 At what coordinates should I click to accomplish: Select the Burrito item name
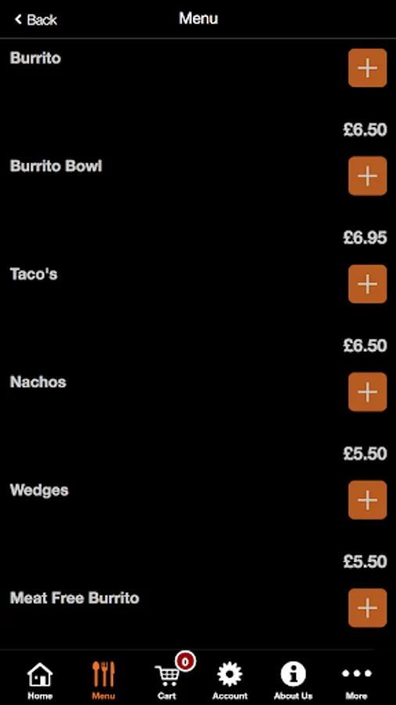pyautogui.click(x=35, y=58)
